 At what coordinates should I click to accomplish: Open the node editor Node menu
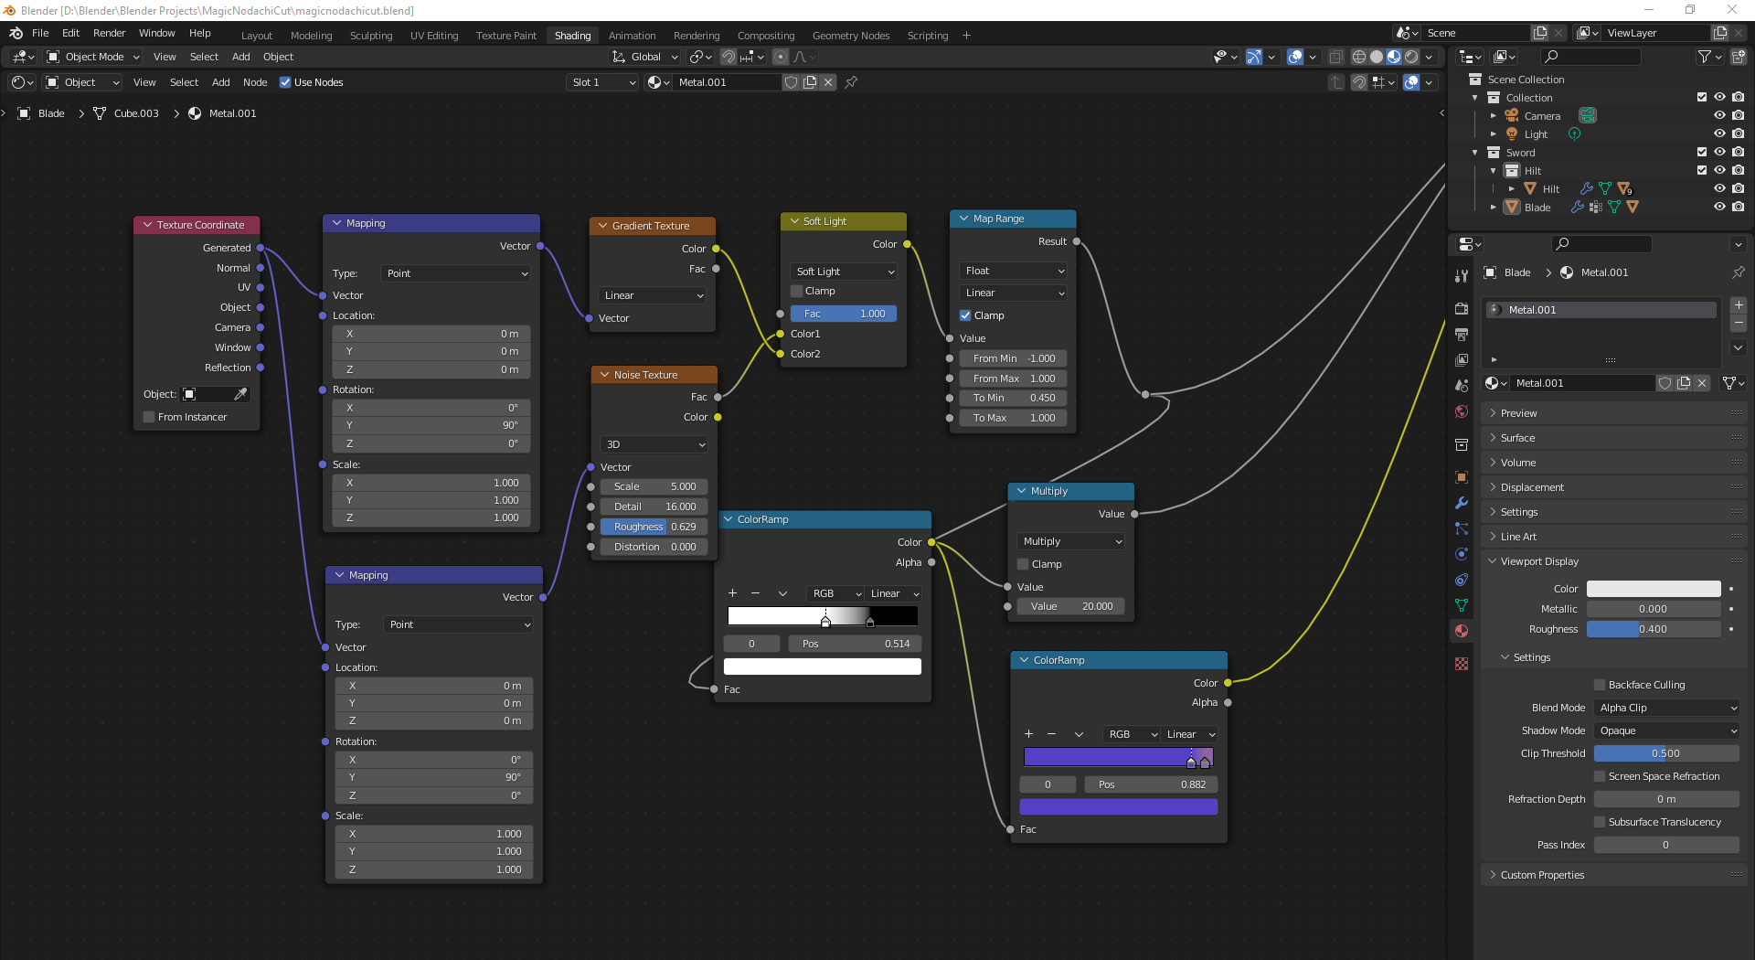point(255,82)
